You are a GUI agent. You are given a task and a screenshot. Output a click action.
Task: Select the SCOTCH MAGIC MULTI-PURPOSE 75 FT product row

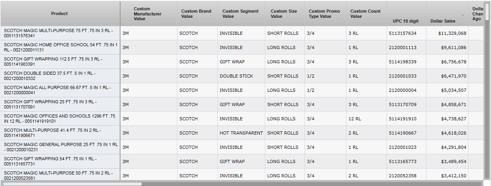pyautogui.click(x=59, y=33)
